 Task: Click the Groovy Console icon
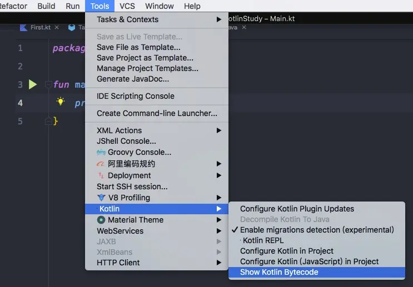[101, 152]
